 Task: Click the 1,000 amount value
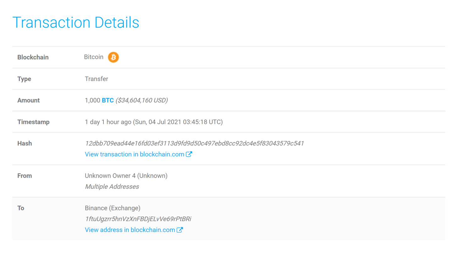pyautogui.click(x=92, y=101)
